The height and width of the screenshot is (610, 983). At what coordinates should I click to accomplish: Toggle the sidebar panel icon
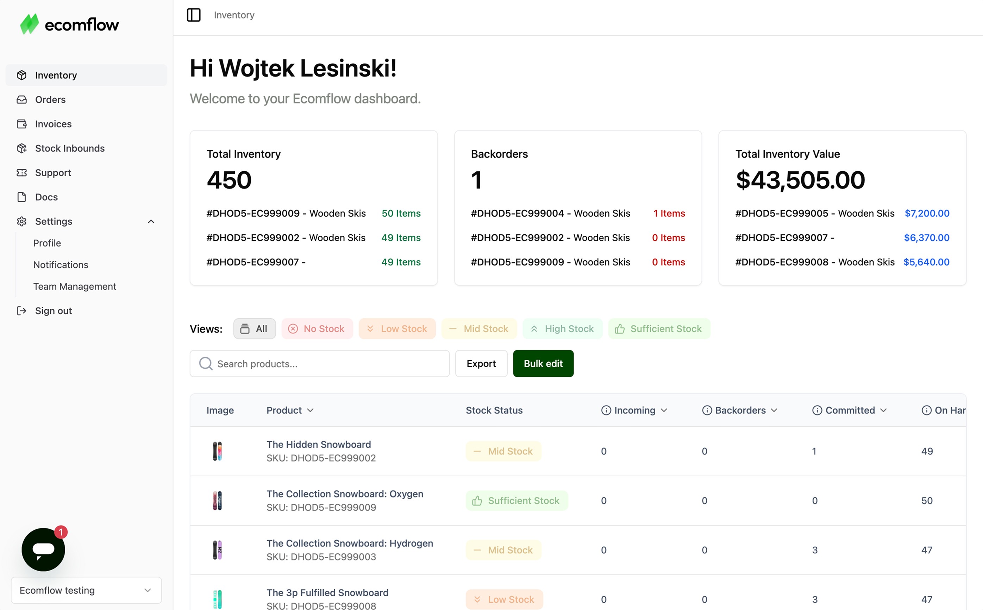pos(194,15)
